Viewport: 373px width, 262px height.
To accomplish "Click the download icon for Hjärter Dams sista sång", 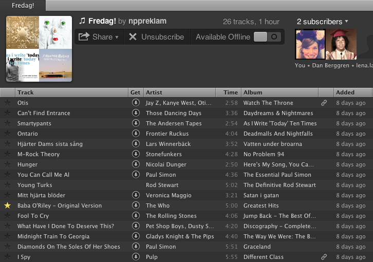I will pyautogui.click(x=136, y=143).
